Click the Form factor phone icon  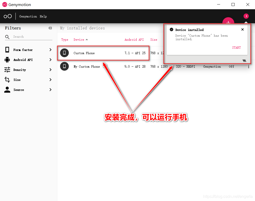7,50
